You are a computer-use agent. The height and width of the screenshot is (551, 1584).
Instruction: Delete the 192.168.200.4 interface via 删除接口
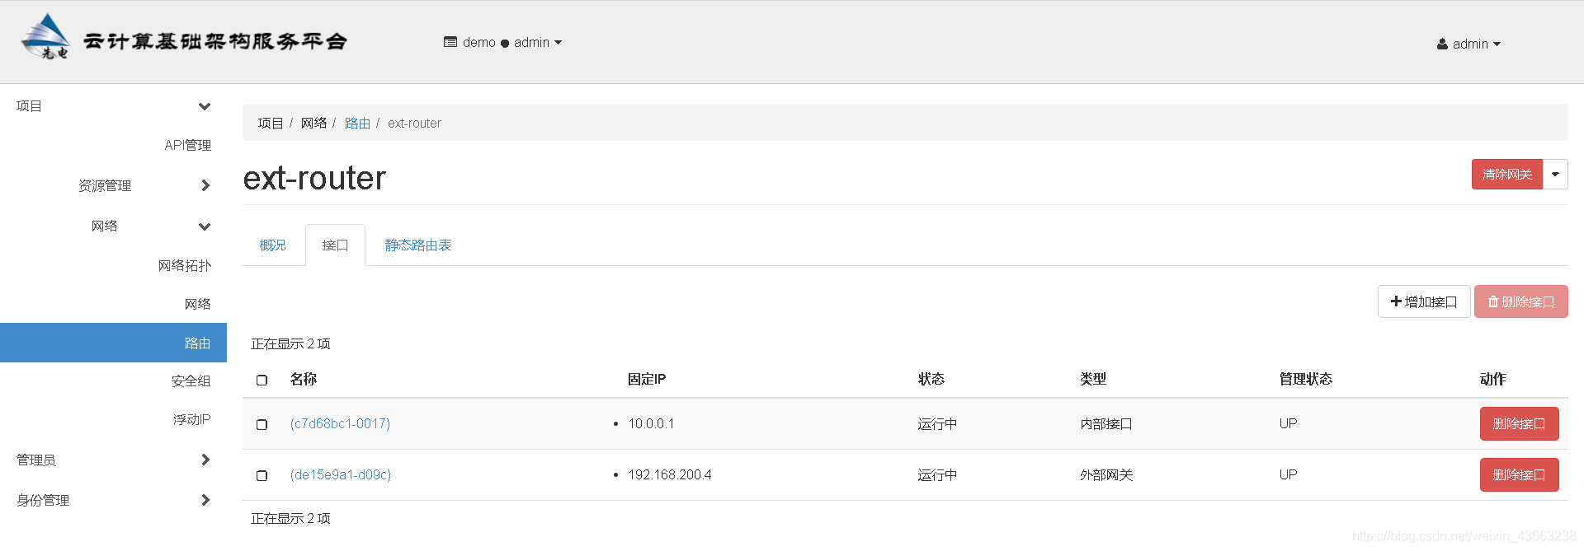click(x=1519, y=475)
